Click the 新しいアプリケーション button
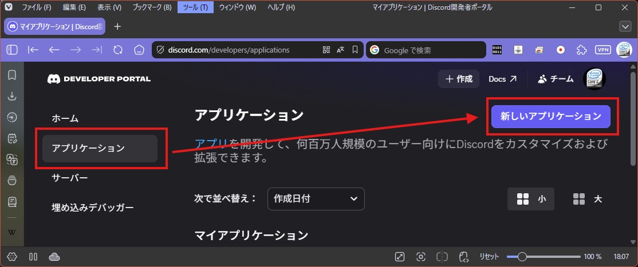Screen dimensions: 638x267 551,117
